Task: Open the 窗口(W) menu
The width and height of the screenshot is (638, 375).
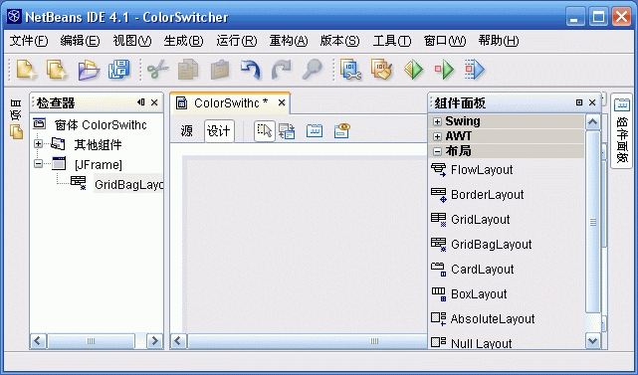Action: point(445,41)
